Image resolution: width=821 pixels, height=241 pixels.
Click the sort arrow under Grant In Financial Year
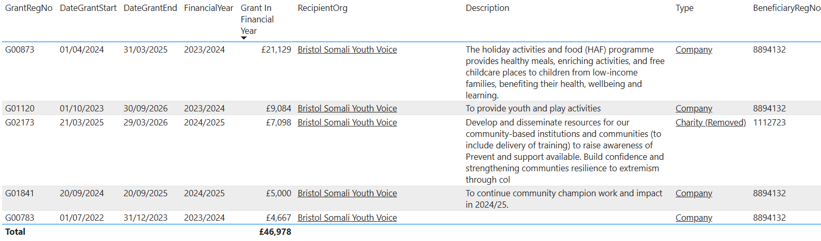pos(244,38)
